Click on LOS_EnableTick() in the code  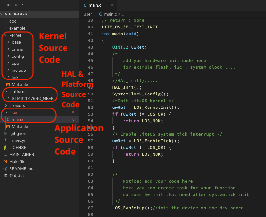tap(155, 141)
